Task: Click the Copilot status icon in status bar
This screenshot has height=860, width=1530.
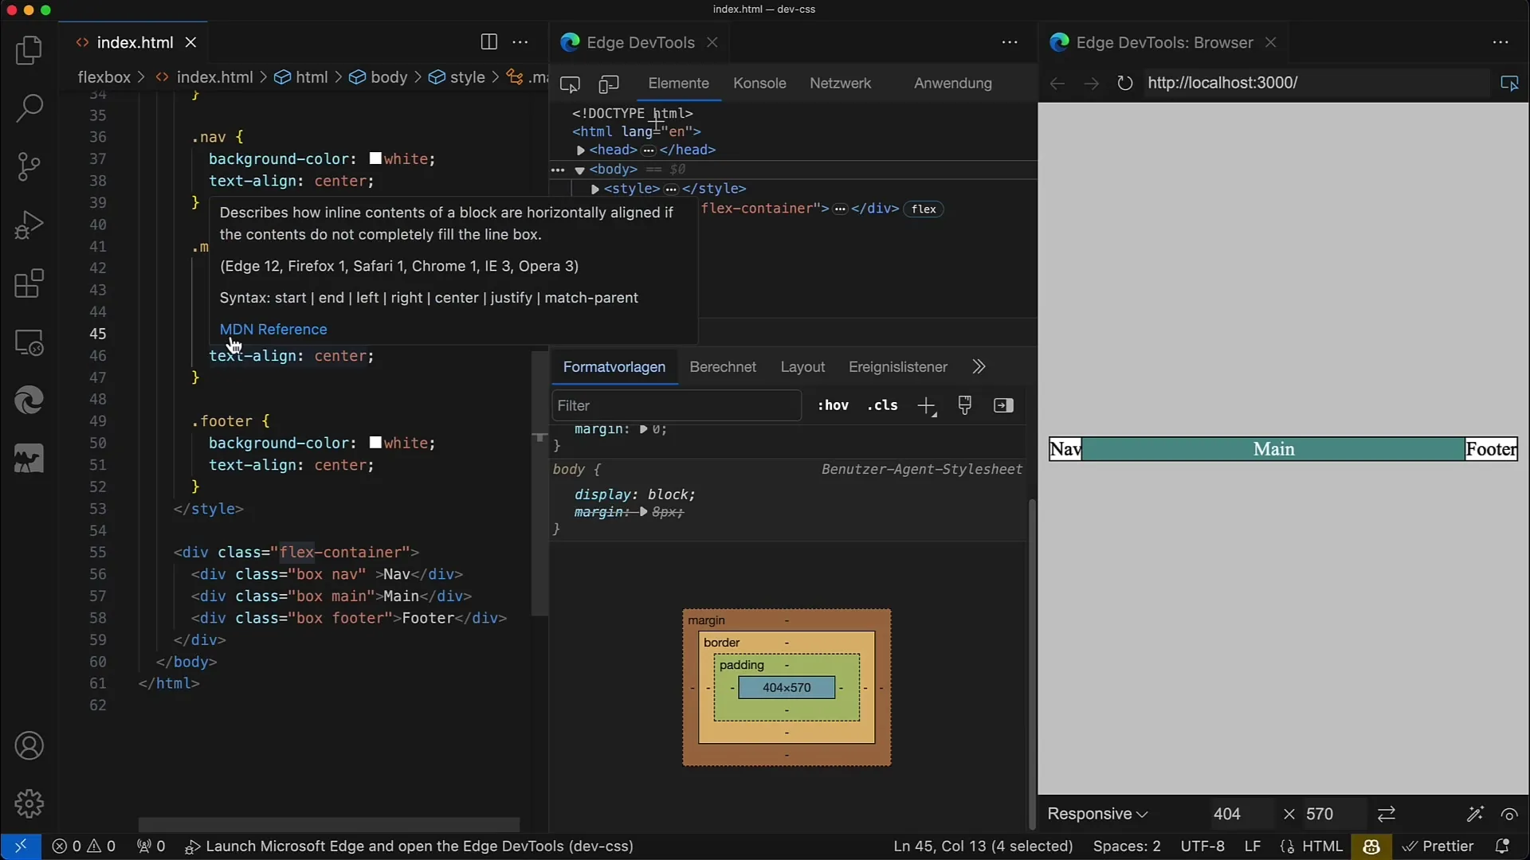Action: coord(1371,846)
